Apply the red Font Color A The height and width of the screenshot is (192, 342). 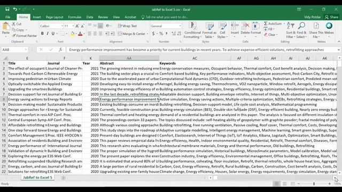pos(80,34)
